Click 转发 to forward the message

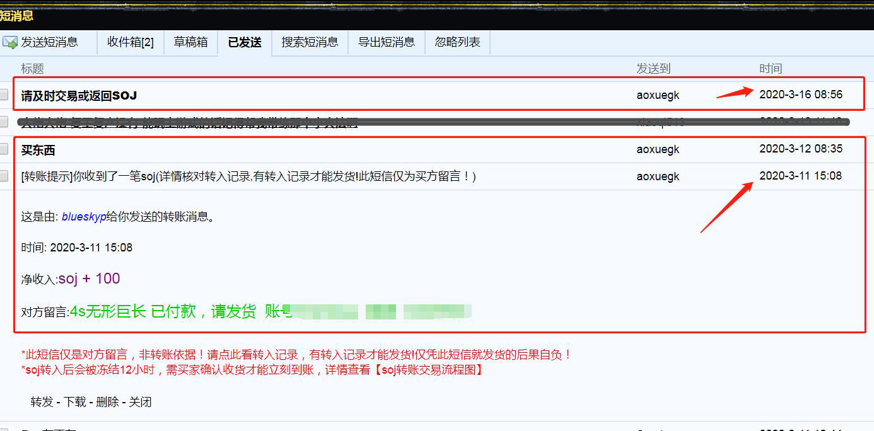(x=42, y=402)
